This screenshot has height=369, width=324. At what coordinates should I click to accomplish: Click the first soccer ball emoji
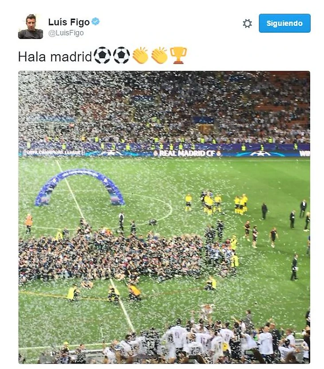pyautogui.click(x=102, y=55)
